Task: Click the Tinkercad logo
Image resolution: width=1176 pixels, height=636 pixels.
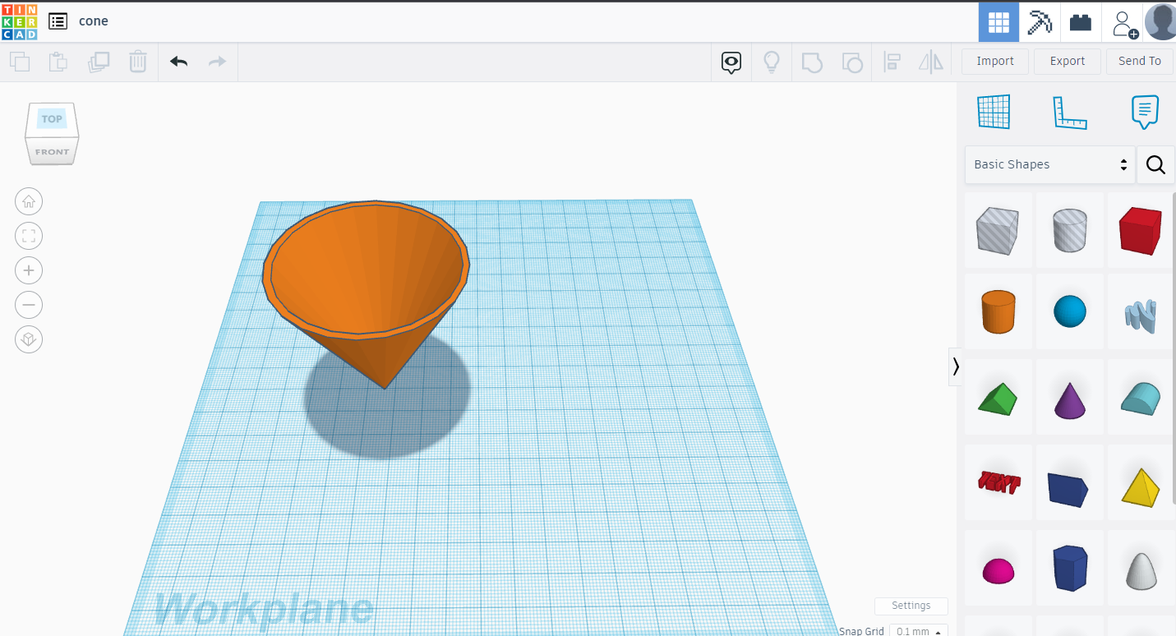Action: [x=19, y=21]
